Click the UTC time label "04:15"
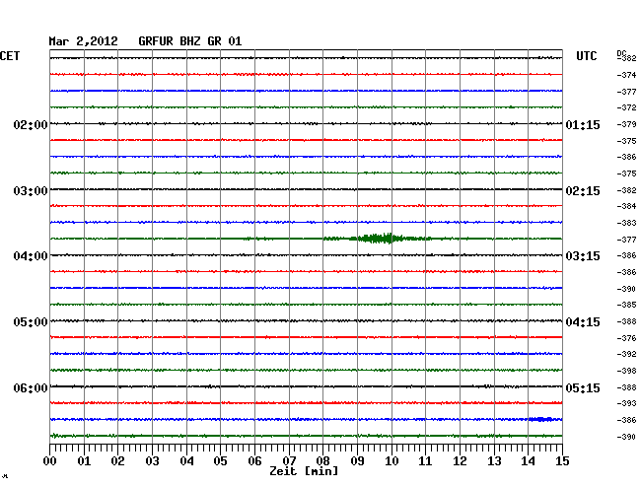Screen dimensions: 641x487 pyautogui.click(x=583, y=322)
